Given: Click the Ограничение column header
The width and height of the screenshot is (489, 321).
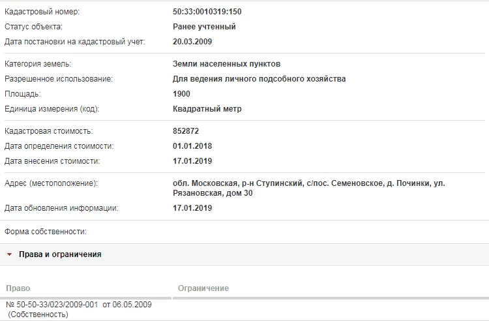Looking at the screenshot, I should coord(203,288).
